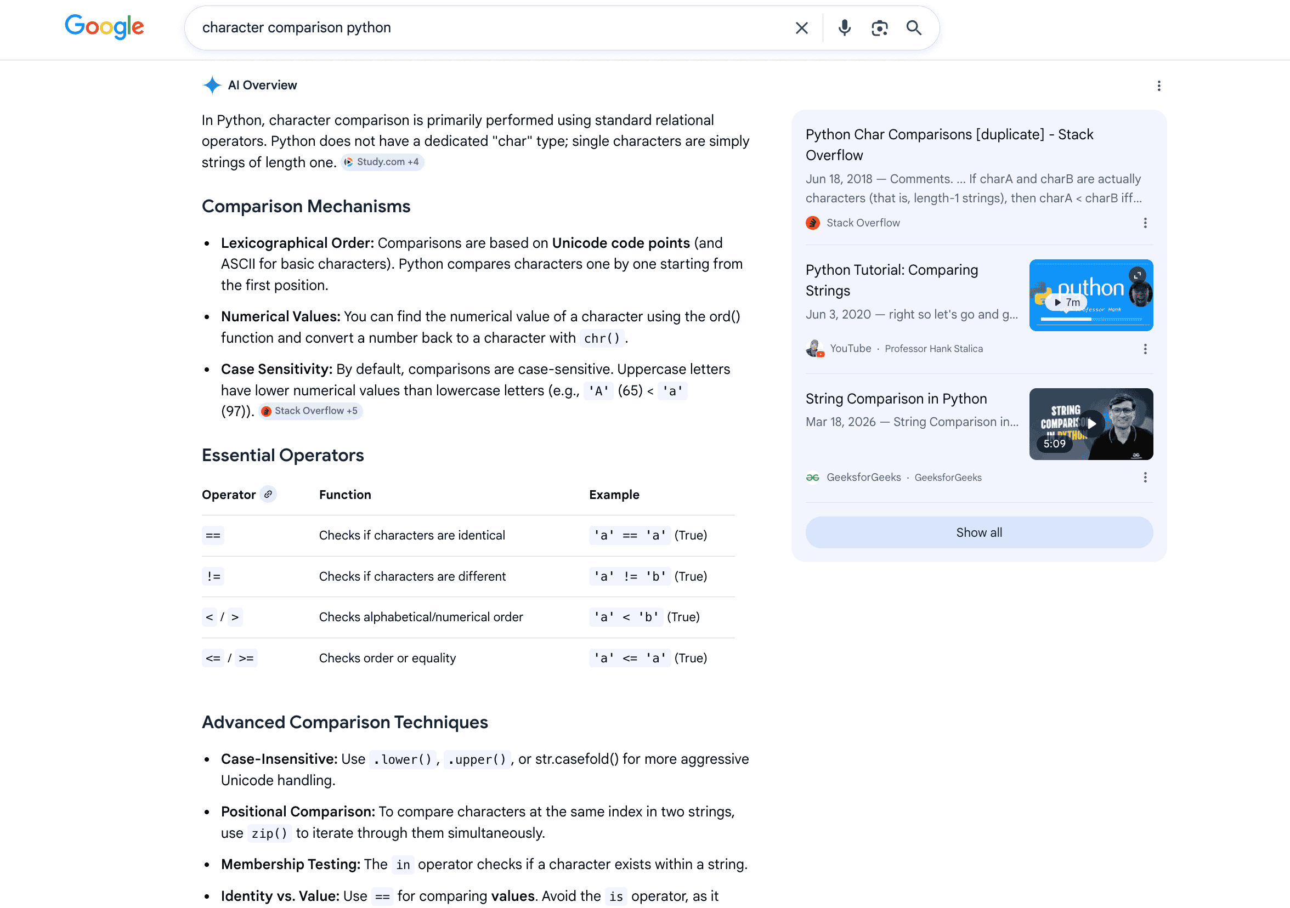
Task: Click the 'Function' column header
Action: (345, 494)
